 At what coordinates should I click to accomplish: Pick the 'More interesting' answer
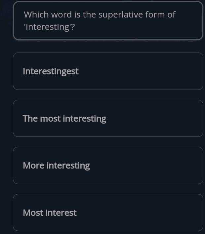[108, 165]
